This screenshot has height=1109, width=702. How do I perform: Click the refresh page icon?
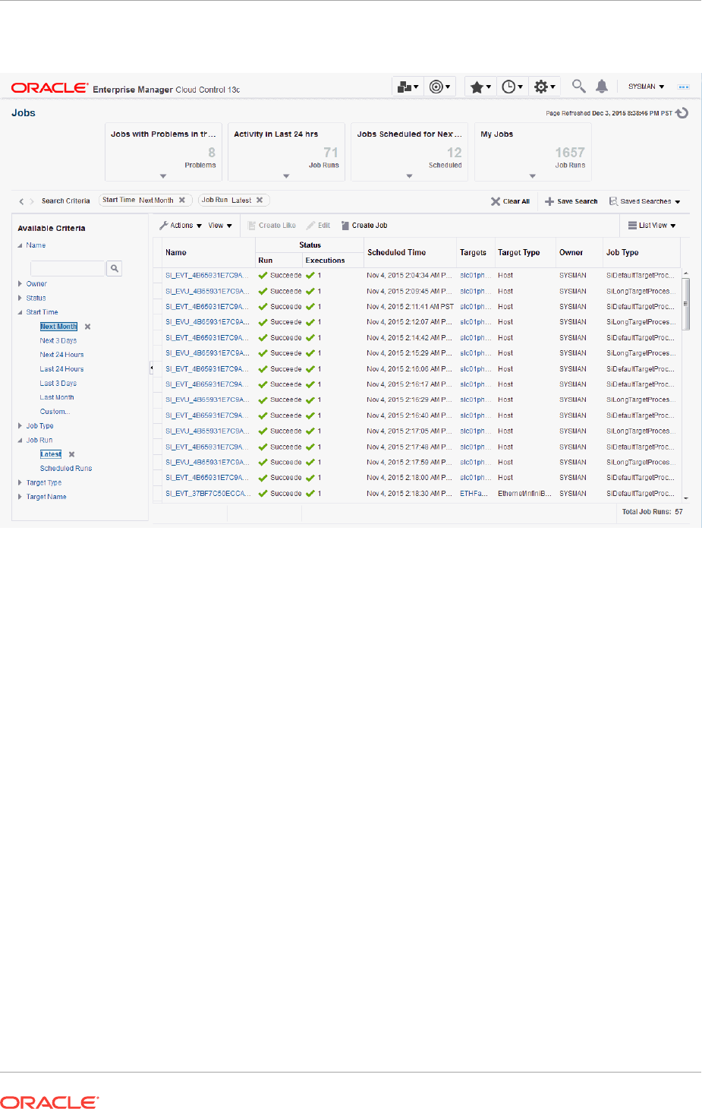682,113
